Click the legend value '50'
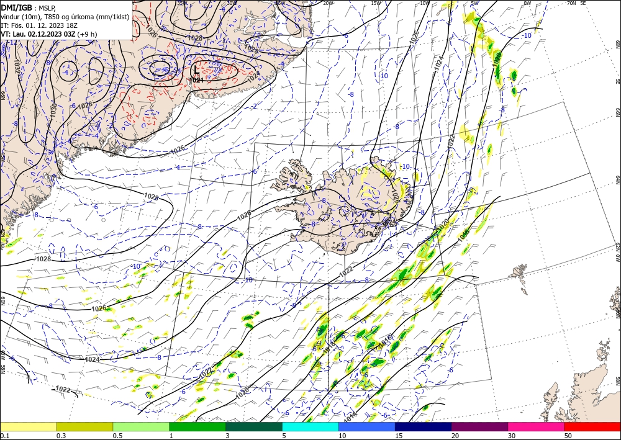This screenshot has height=440, width=621. coord(568,436)
